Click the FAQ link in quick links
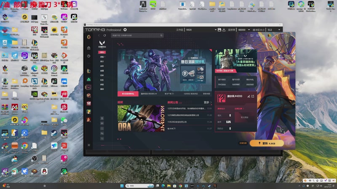Screen dimensions: 337x189 click(222, 84)
